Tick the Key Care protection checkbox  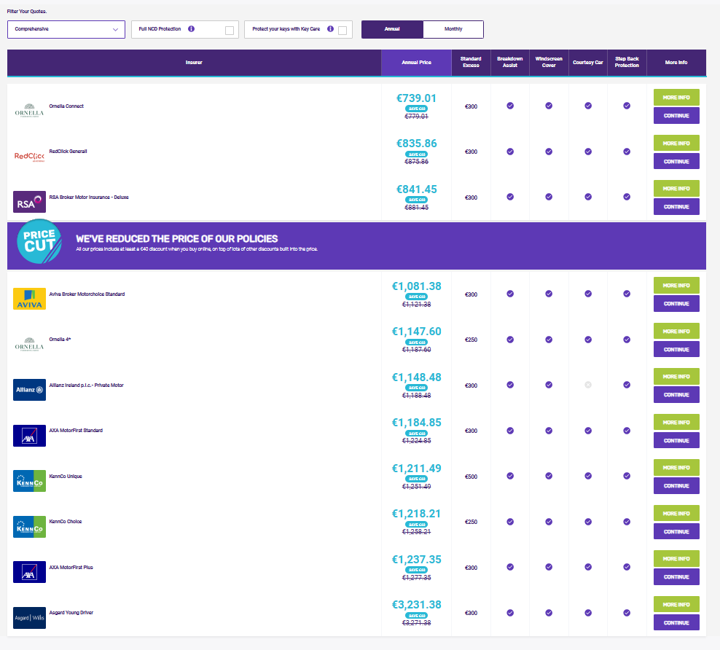coord(343,31)
